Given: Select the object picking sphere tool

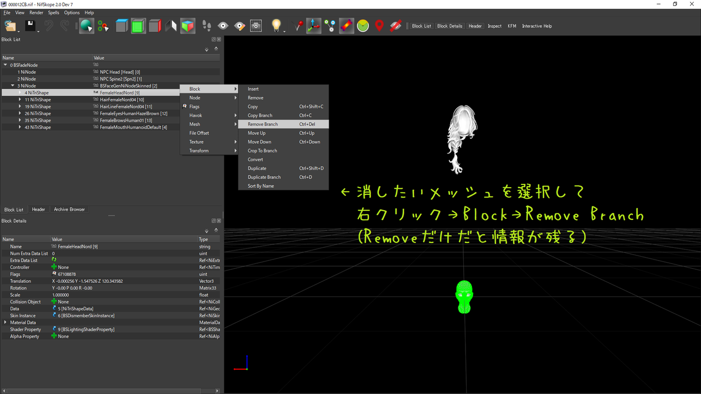Looking at the screenshot, I should [86, 26].
